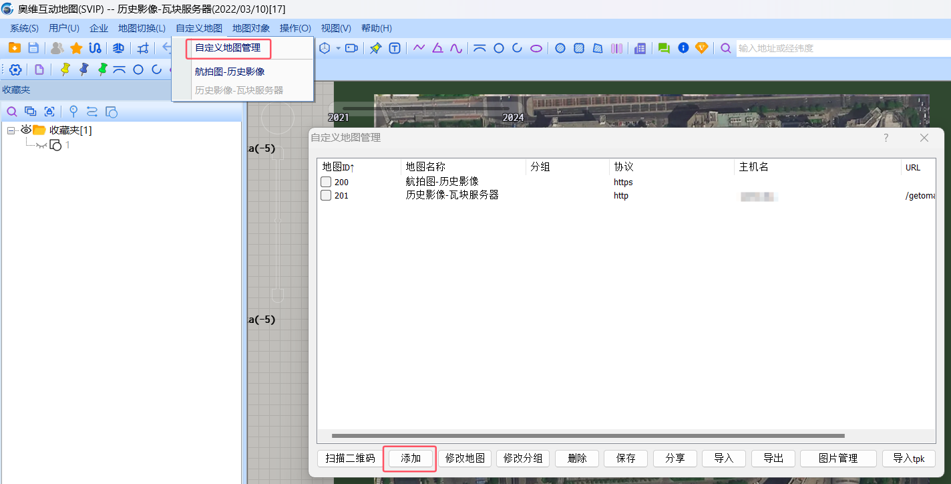Click the swap arrows icon in favorites panel
The width and height of the screenshot is (951, 484).
(x=92, y=112)
